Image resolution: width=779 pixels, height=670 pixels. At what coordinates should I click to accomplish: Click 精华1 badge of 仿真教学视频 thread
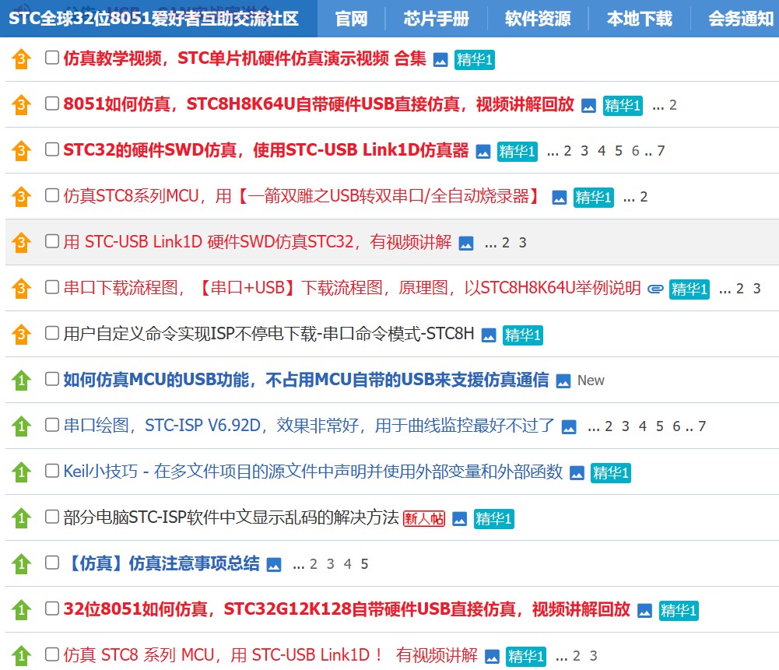pyautogui.click(x=475, y=60)
